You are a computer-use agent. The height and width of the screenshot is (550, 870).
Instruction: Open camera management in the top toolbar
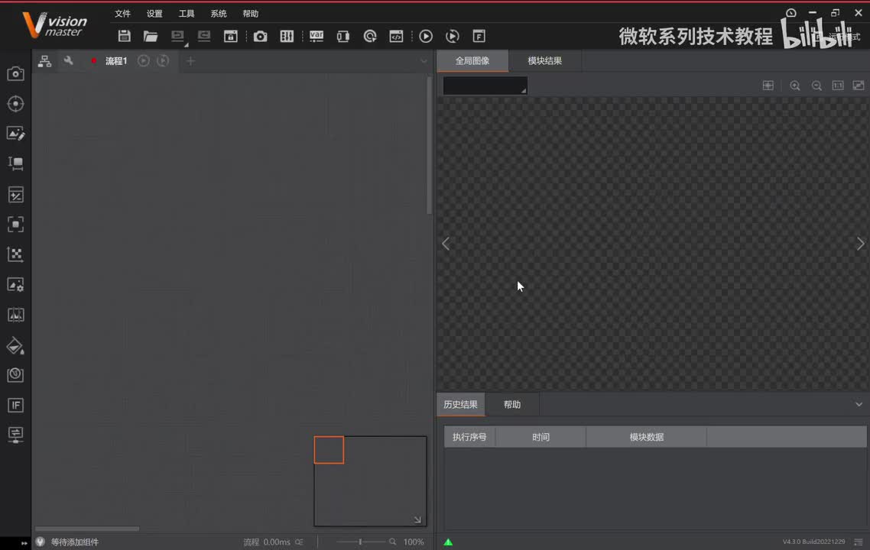260,36
